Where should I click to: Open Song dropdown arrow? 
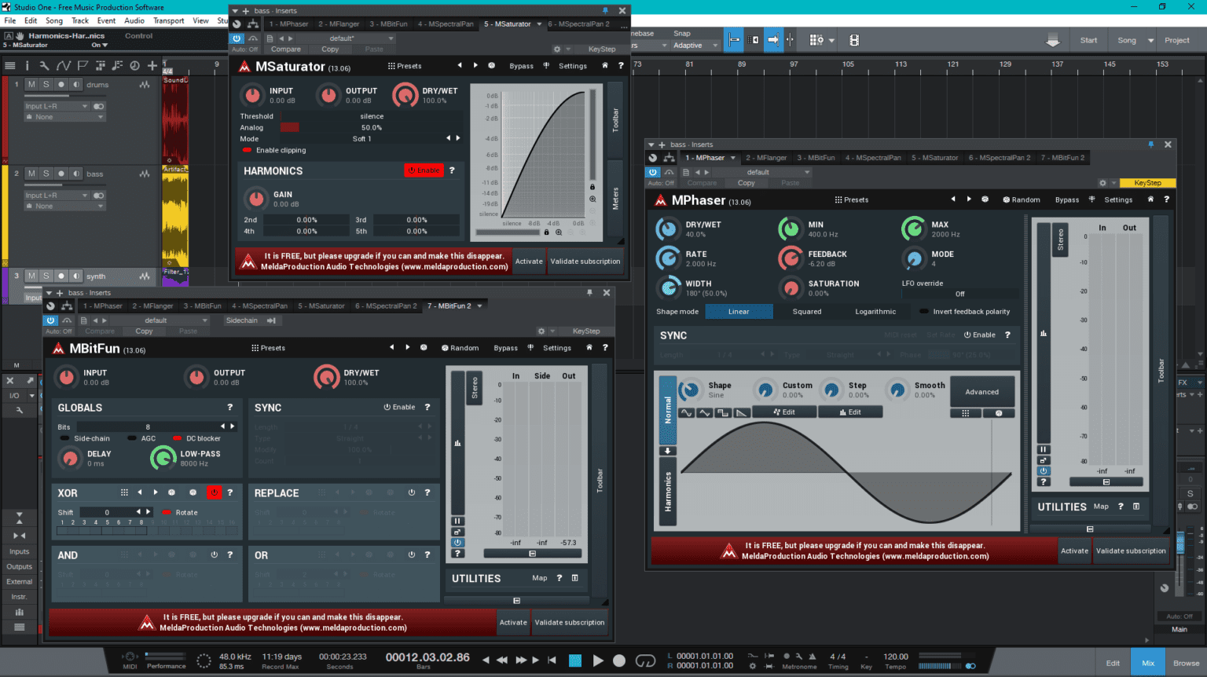1150,40
